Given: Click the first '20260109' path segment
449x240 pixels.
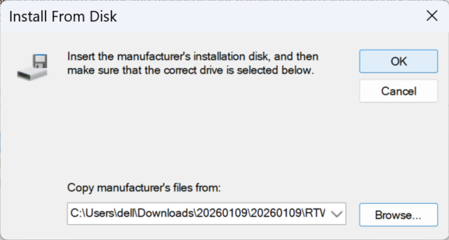Looking at the screenshot, I should click(x=221, y=214).
